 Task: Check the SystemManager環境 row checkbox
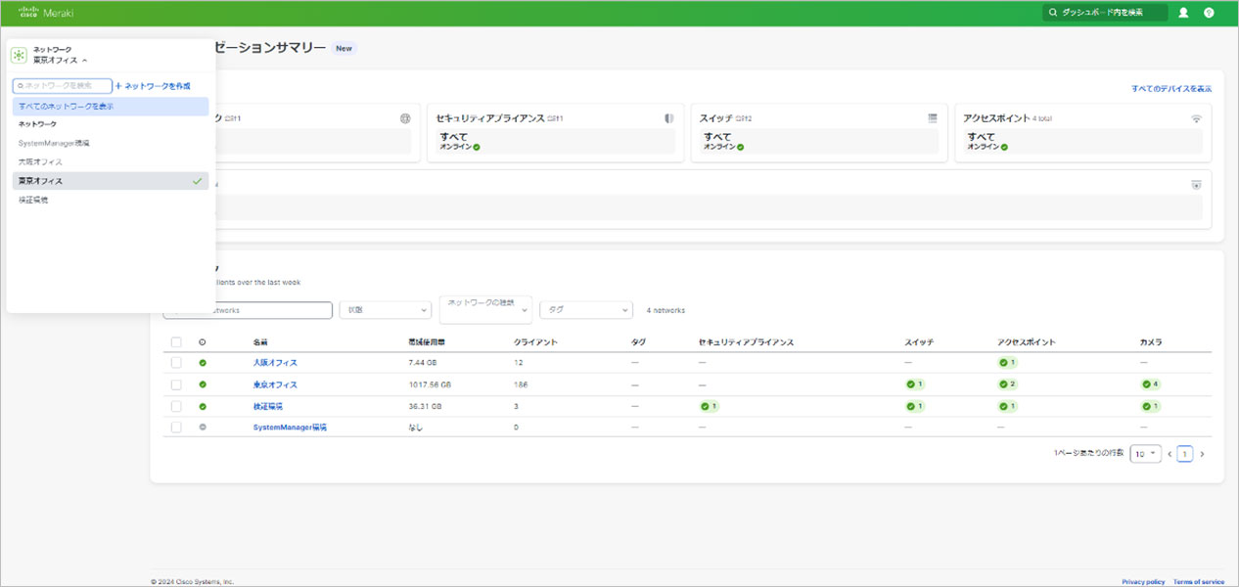click(176, 428)
